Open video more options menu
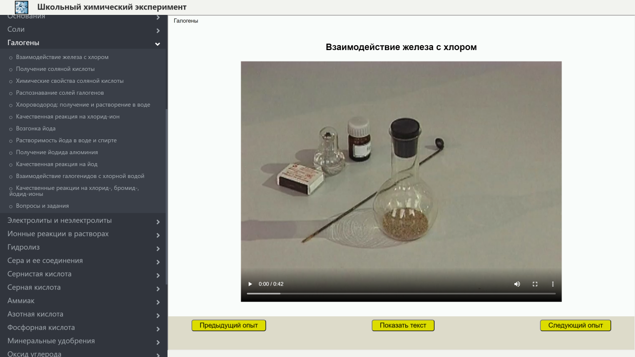 [x=553, y=284]
